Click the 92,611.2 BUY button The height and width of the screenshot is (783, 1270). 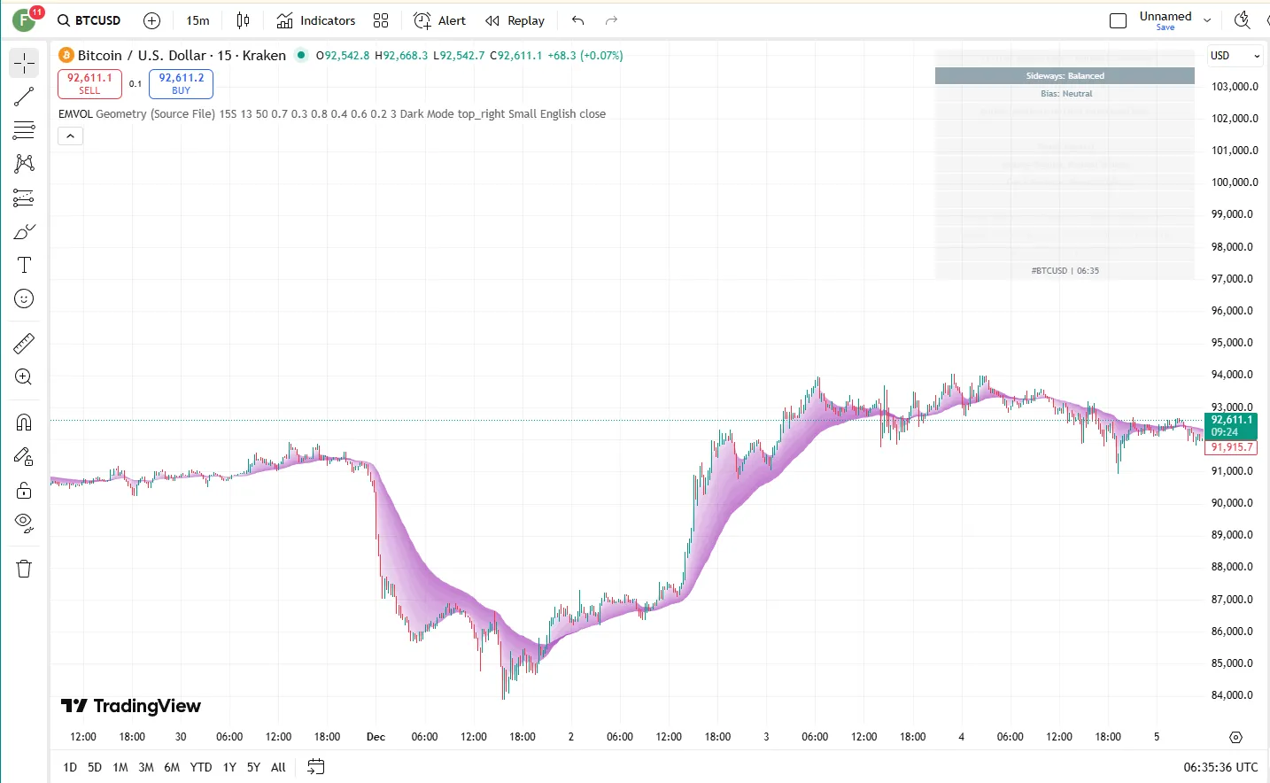click(181, 83)
